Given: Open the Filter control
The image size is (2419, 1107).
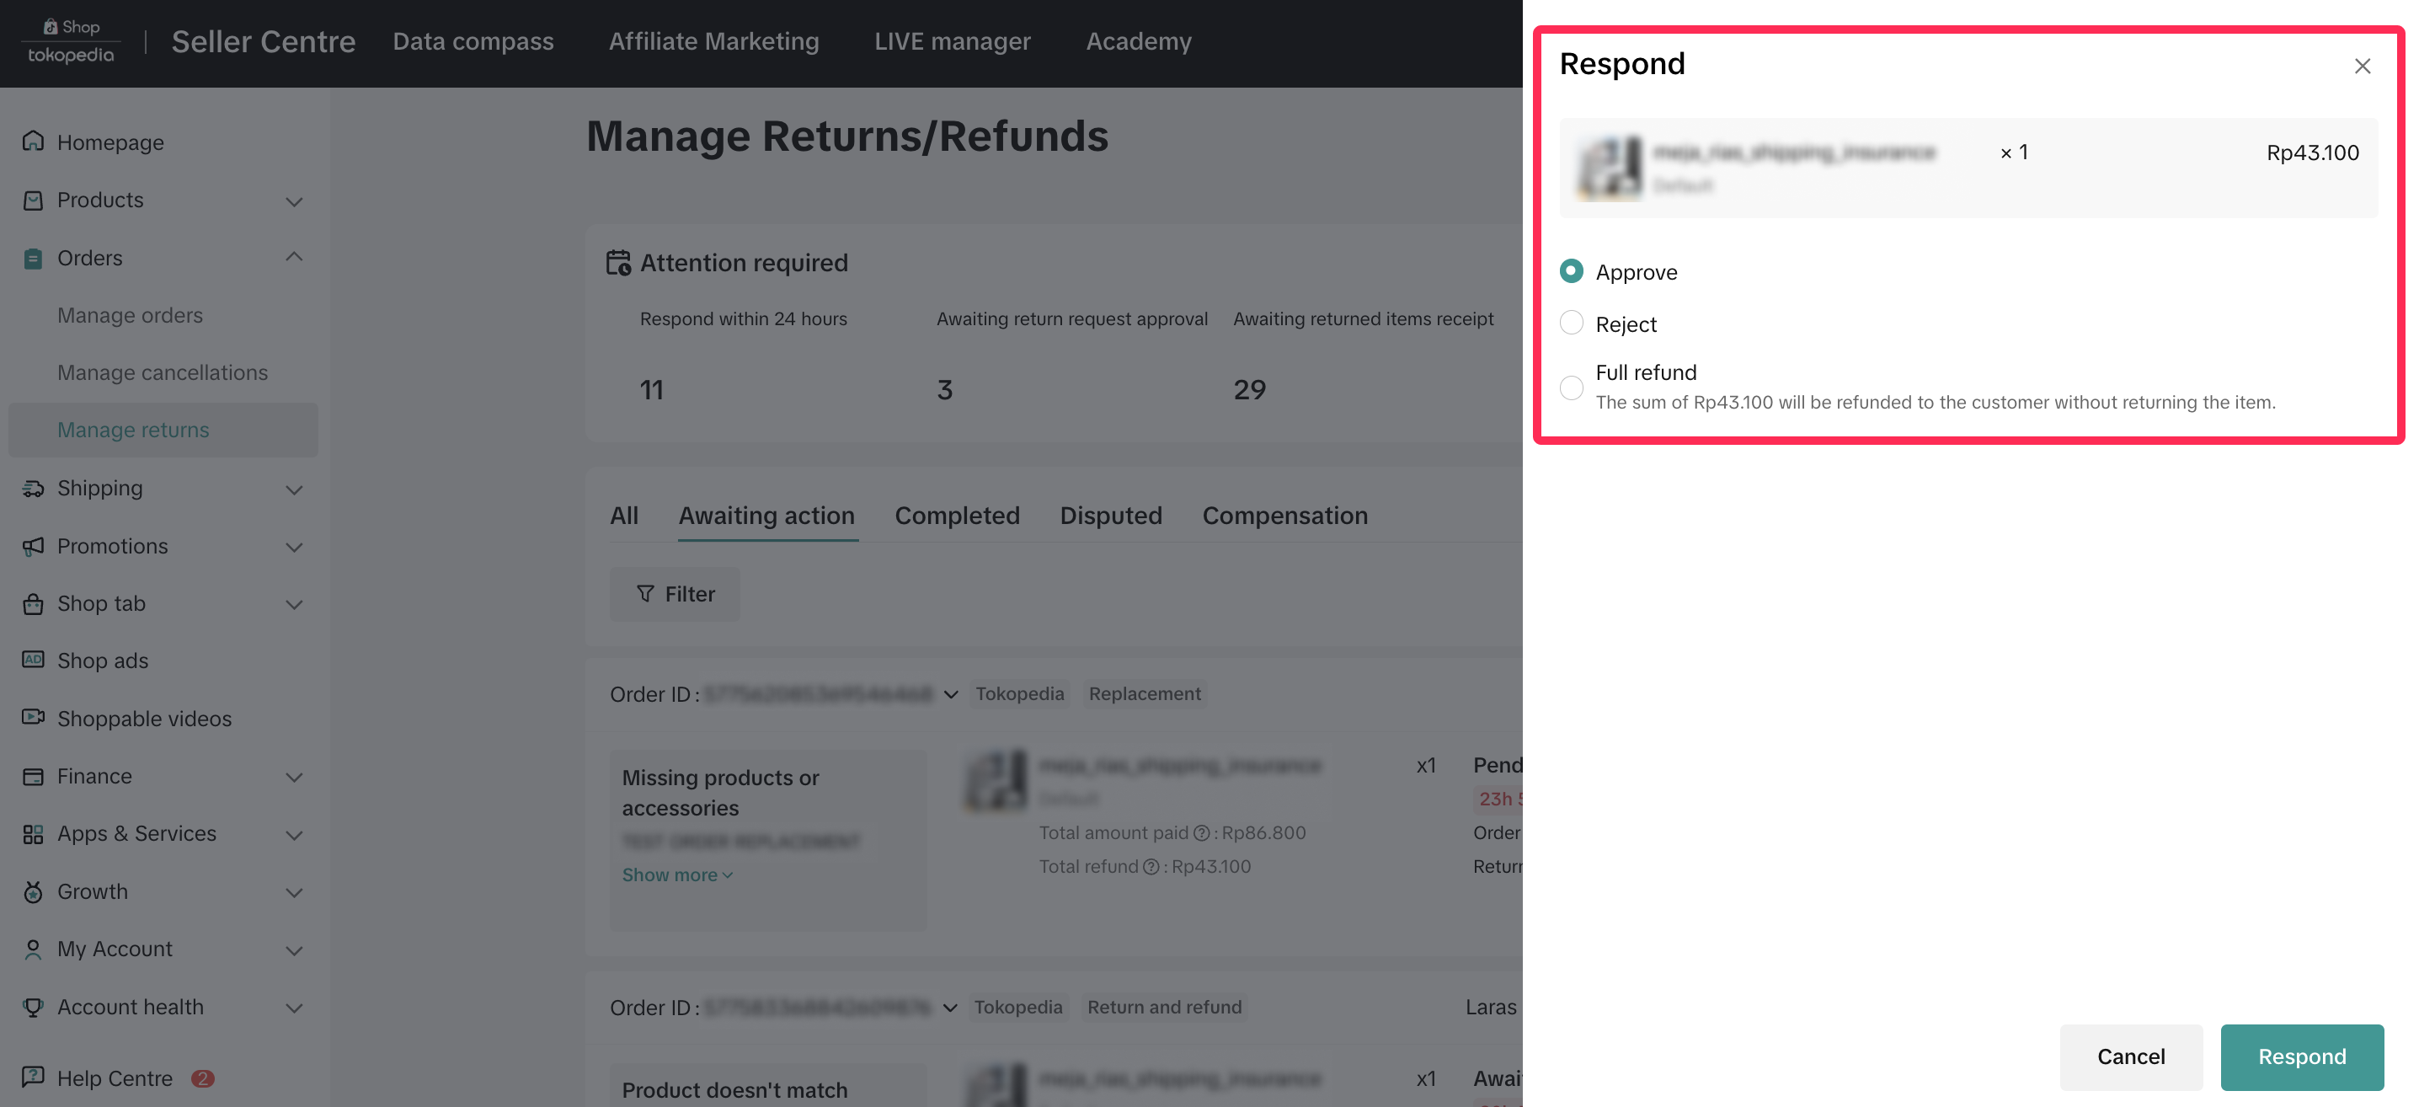Looking at the screenshot, I should (675, 593).
